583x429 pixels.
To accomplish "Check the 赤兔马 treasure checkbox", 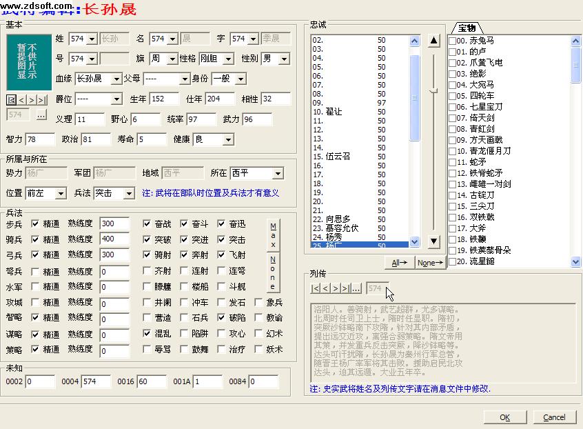I will point(452,41).
